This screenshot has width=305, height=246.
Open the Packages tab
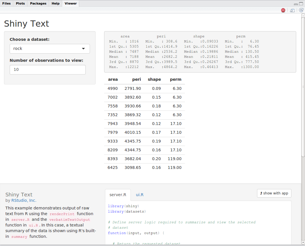[38, 3]
